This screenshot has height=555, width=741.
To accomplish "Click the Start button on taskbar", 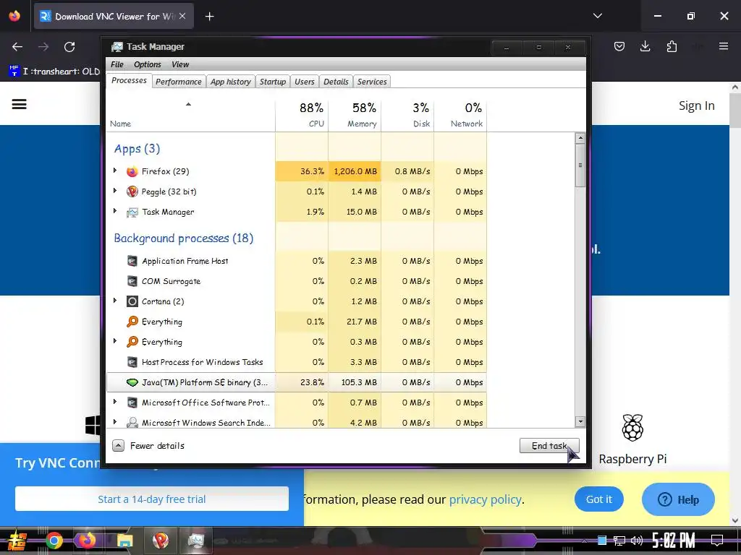I will [17, 541].
